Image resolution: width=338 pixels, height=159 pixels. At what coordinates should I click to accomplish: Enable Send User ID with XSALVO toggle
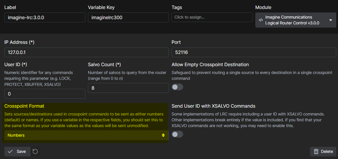[x=177, y=134]
